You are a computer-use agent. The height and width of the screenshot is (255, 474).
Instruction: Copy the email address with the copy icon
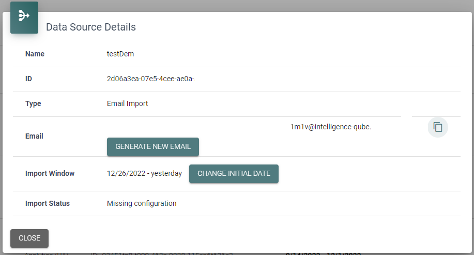tap(438, 127)
